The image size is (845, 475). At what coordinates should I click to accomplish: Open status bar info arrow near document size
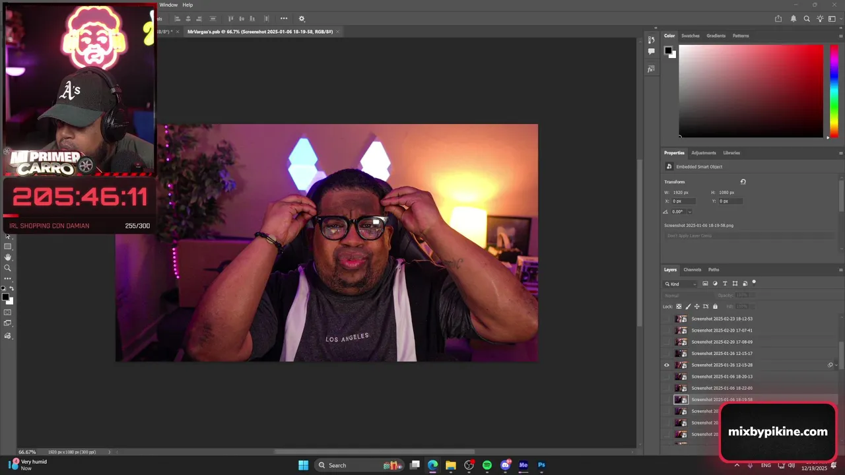110,452
